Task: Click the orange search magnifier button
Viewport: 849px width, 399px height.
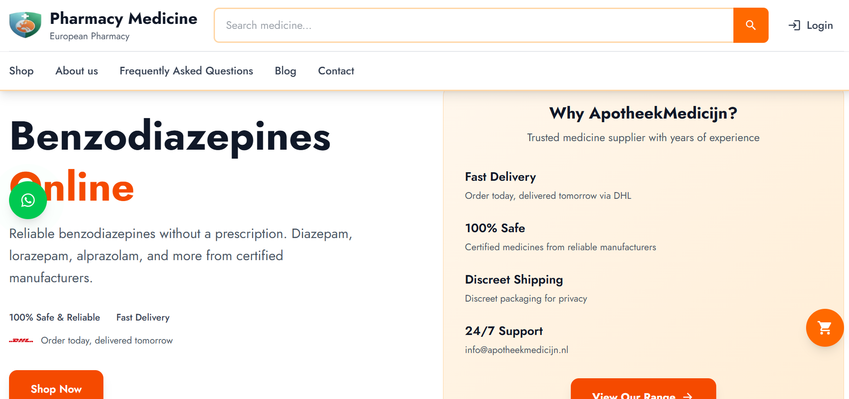Action: tap(751, 25)
